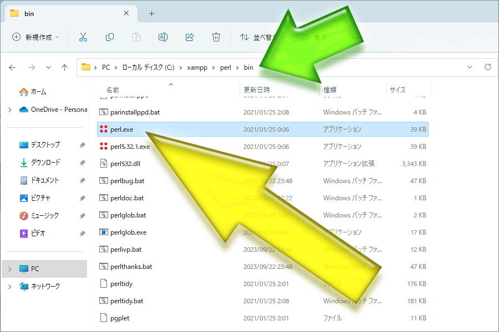The height and width of the screenshot is (332, 499).
Task: Open the recent locations dropdown
Action: [48, 68]
